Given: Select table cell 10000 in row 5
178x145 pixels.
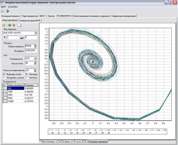Looking at the screenshot, I should (16, 101).
